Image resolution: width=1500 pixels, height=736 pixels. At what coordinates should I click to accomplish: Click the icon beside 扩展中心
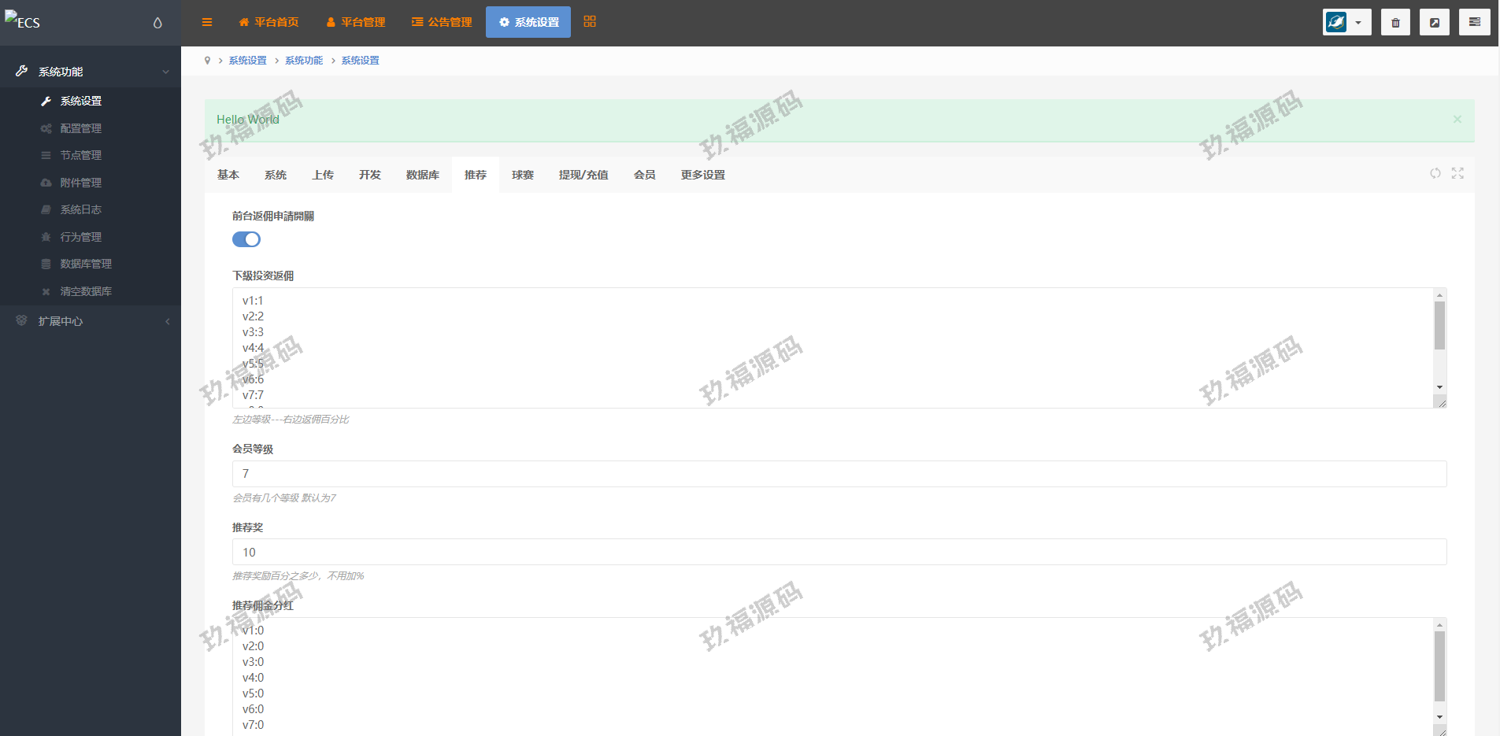(21, 320)
